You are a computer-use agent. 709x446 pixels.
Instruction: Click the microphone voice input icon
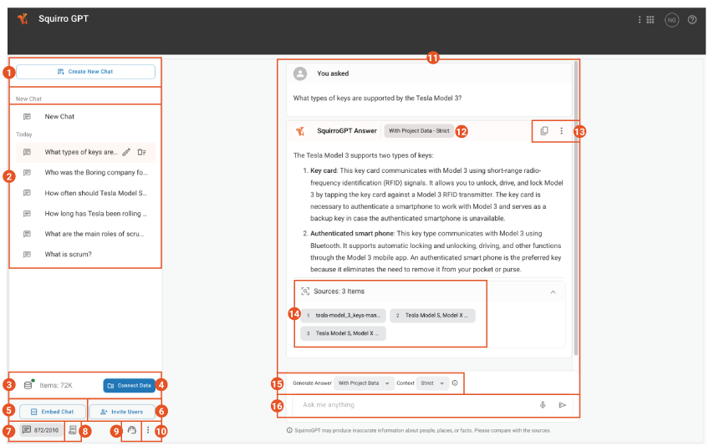[x=543, y=405]
